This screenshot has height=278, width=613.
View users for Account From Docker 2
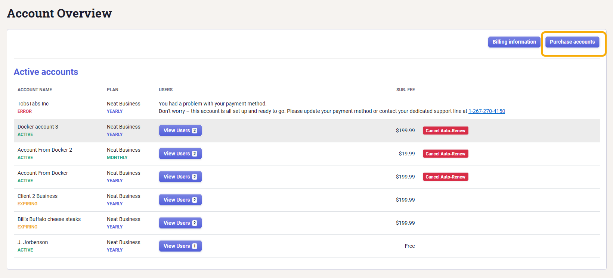click(x=180, y=154)
